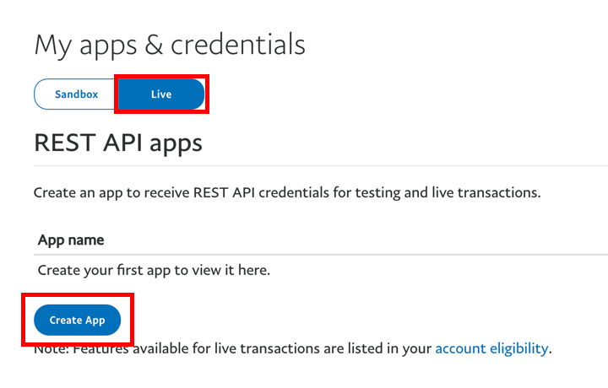Screen dimensions: 608x388
Task: Open the account eligibility link
Action: tap(492, 348)
